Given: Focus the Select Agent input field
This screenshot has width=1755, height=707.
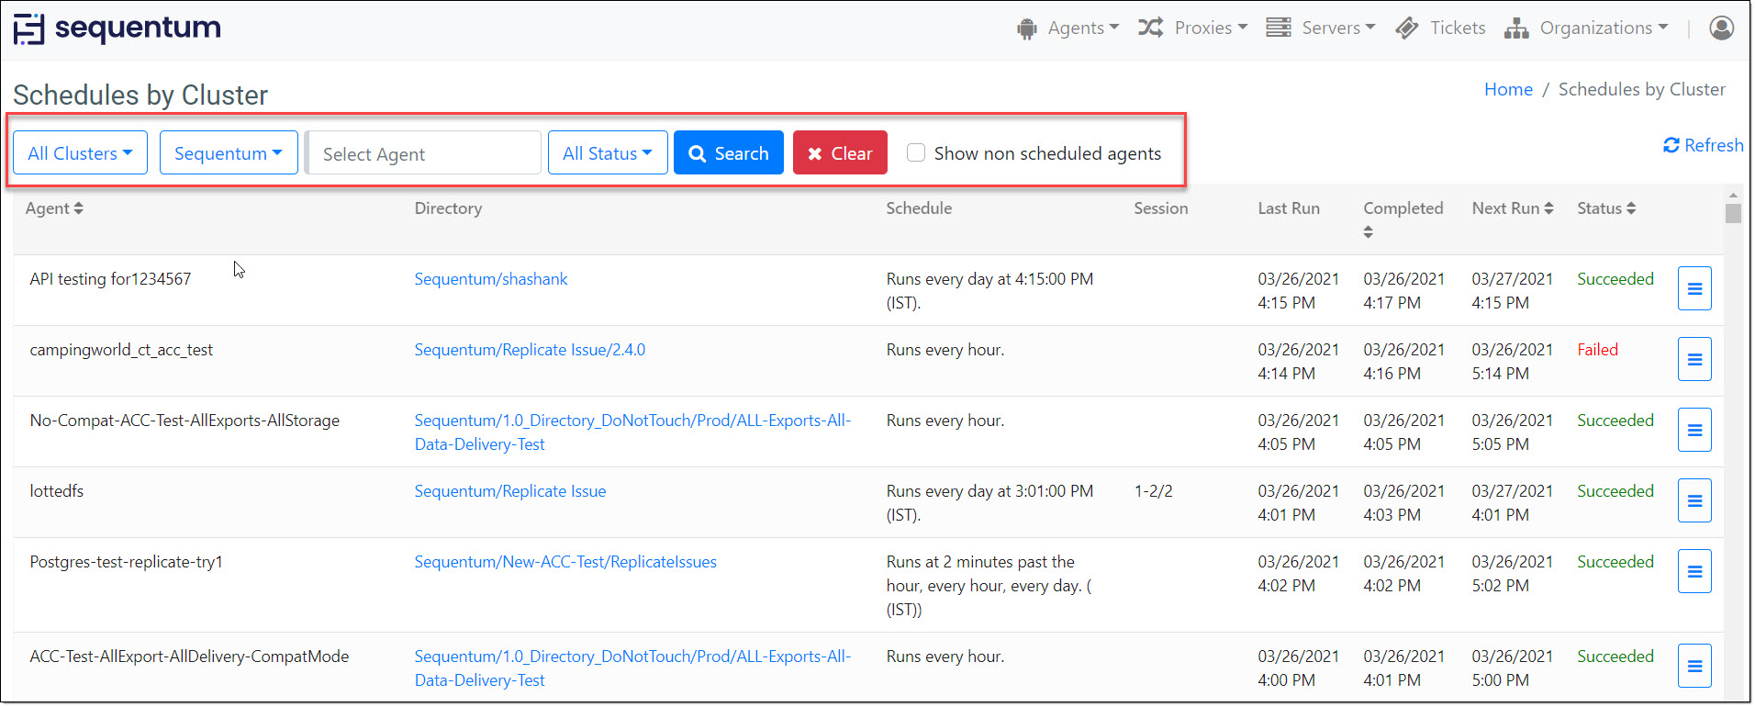Looking at the screenshot, I should 424,153.
